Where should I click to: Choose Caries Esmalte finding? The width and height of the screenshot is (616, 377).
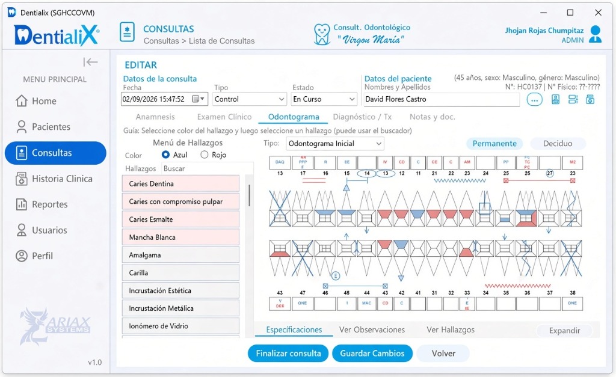[180, 219]
